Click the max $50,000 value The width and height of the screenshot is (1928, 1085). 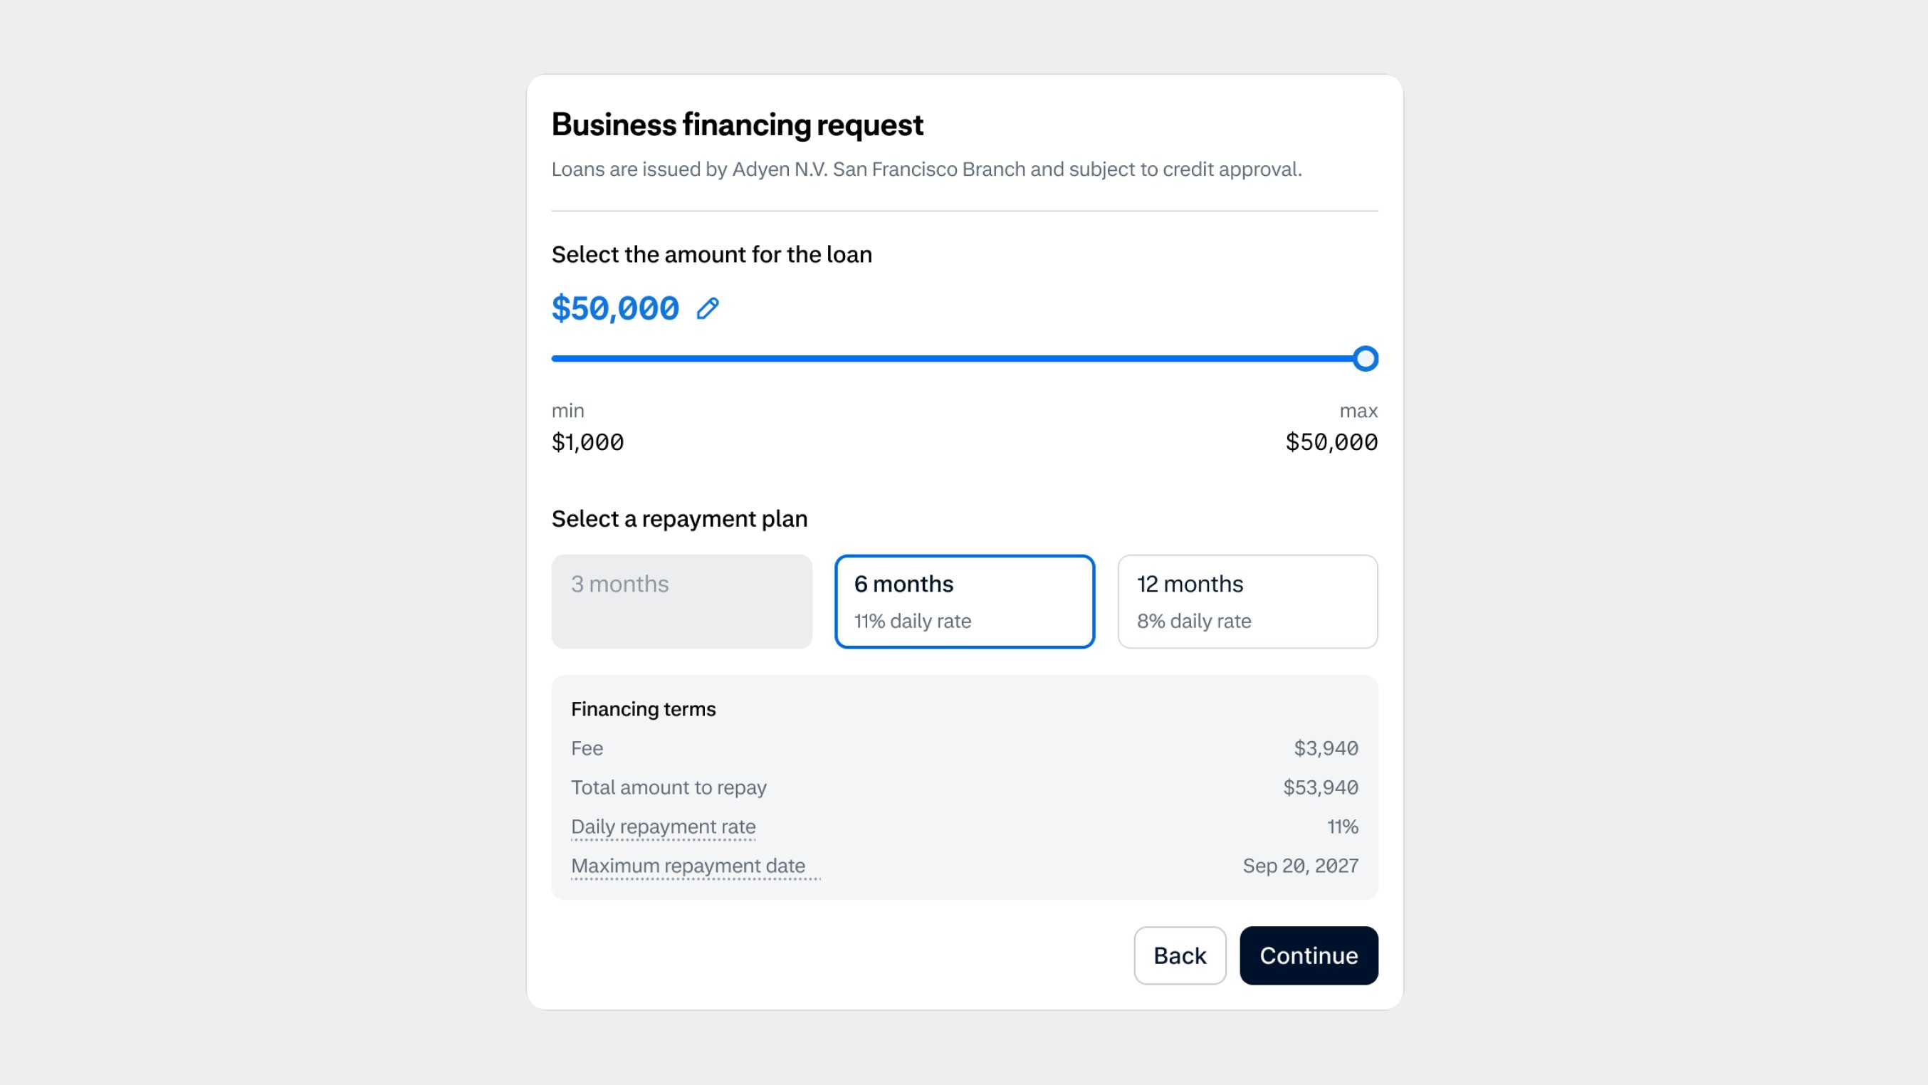(x=1331, y=442)
